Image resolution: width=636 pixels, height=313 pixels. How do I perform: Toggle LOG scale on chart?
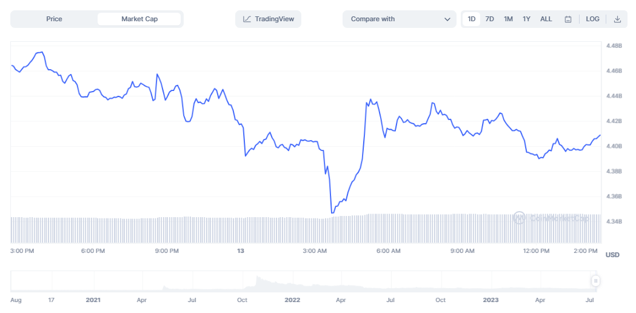click(592, 19)
